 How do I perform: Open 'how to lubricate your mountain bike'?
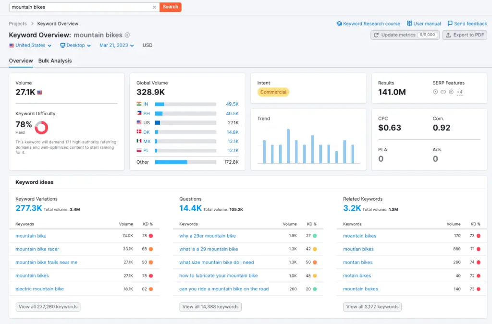tap(219, 276)
